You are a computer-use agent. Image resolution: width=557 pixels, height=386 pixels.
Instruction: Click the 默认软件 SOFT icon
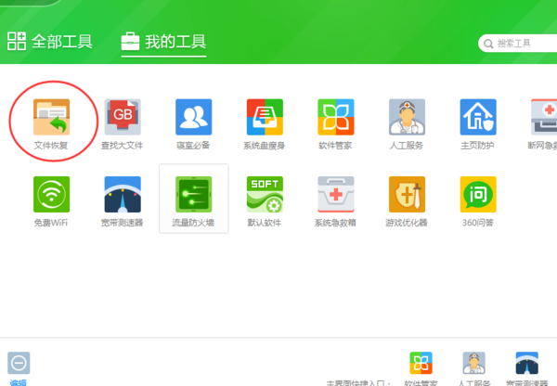tap(265, 195)
